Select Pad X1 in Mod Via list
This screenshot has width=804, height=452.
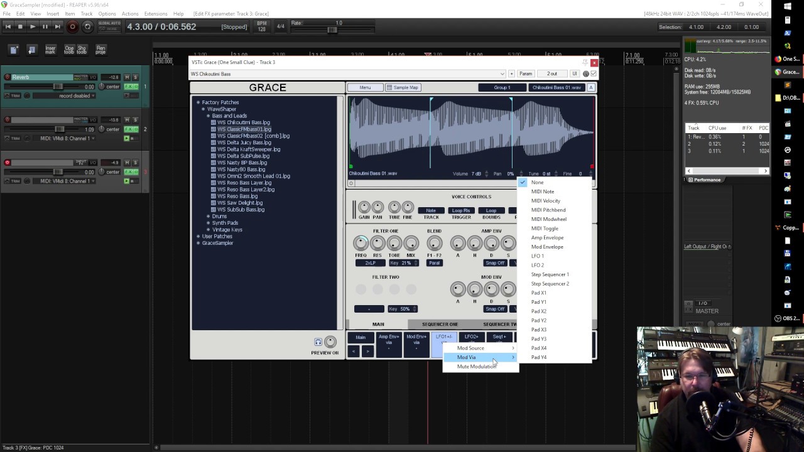click(x=555, y=293)
